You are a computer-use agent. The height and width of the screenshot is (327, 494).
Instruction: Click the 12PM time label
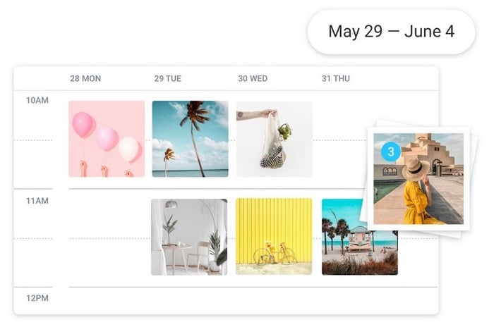pos(37,298)
